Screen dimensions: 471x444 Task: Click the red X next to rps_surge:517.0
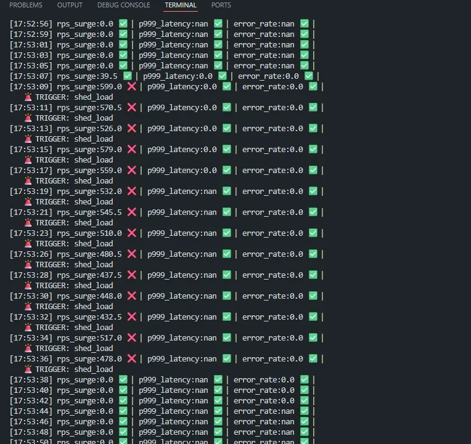point(131,338)
